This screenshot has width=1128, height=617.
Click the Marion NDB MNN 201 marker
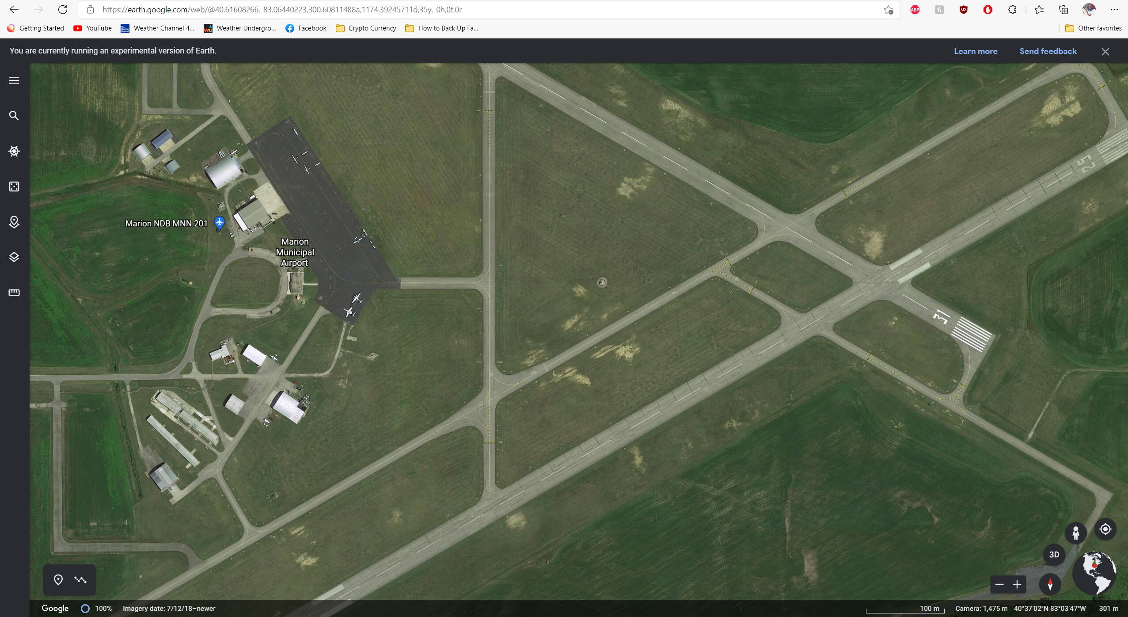point(219,223)
